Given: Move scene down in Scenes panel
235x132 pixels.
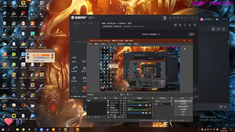Looking at the screenshot, I should tap(99, 117).
